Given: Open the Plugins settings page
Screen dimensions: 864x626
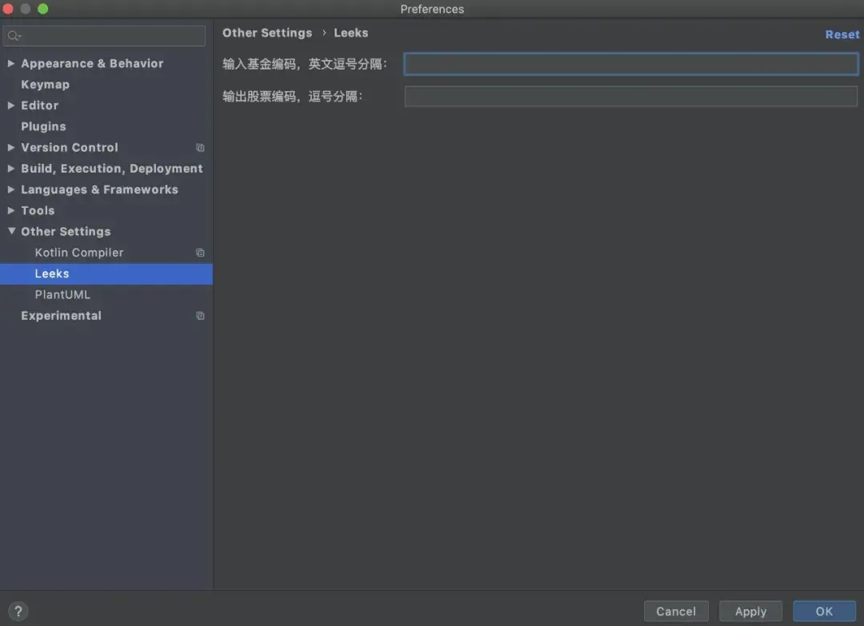Looking at the screenshot, I should [43, 126].
